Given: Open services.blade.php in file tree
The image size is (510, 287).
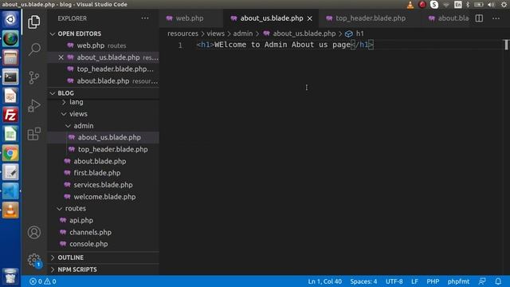Looking at the screenshot, I should pyautogui.click(x=103, y=185).
